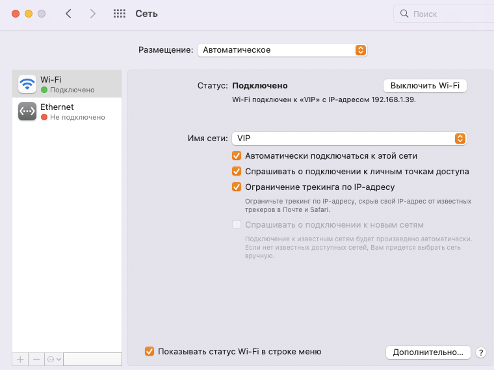Click magnifying glass in search field

pyautogui.click(x=404, y=14)
